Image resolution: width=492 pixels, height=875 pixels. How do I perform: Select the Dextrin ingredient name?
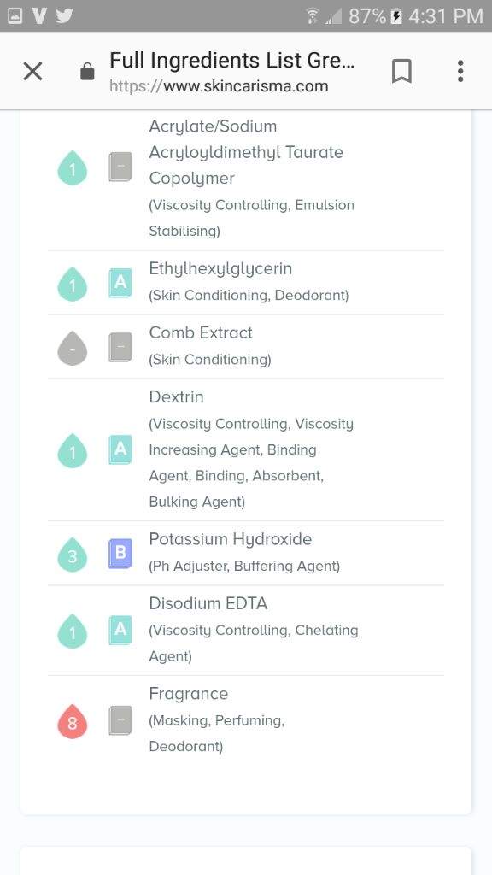coord(176,396)
